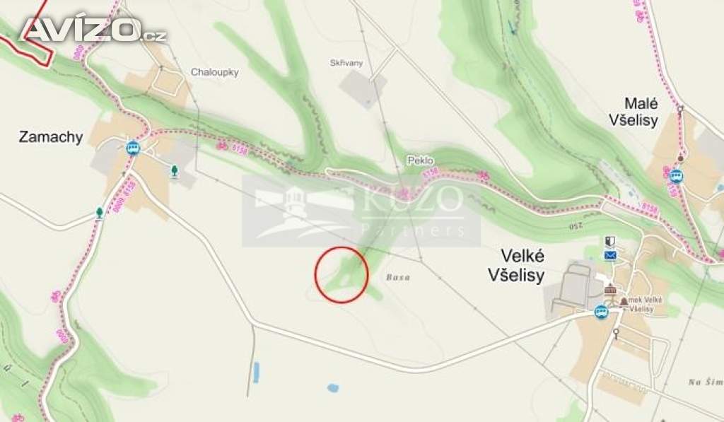
Task: Click the Skřivany place label
Action: pos(346,63)
